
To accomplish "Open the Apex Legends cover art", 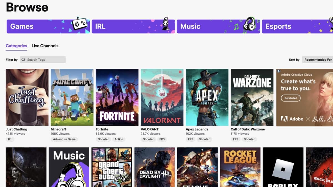I will point(207,97).
